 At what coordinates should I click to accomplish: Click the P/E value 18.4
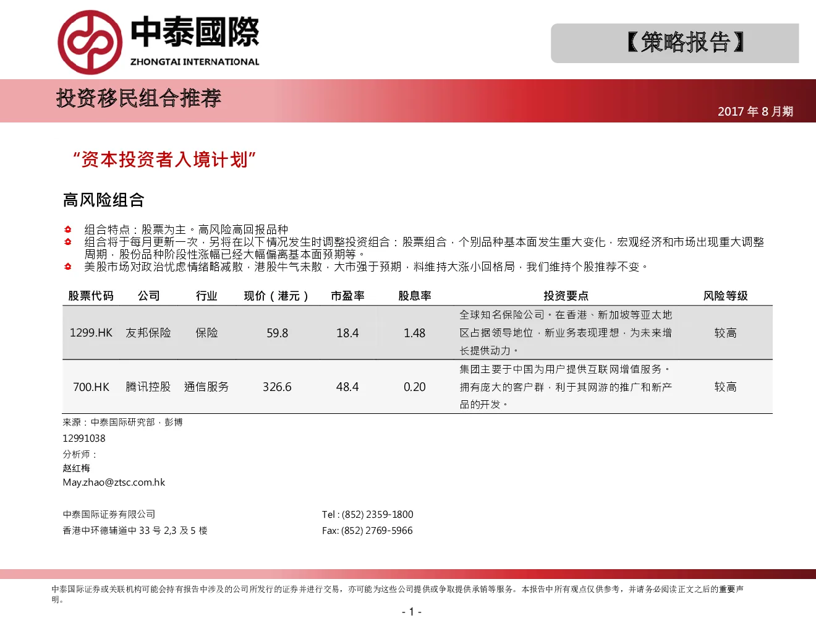pos(347,333)
